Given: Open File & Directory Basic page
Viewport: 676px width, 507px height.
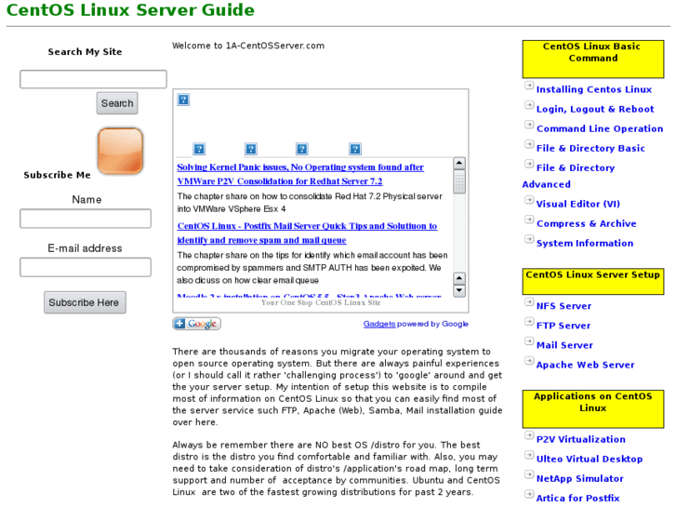Looking at the screenshot, I should (590, 148).
